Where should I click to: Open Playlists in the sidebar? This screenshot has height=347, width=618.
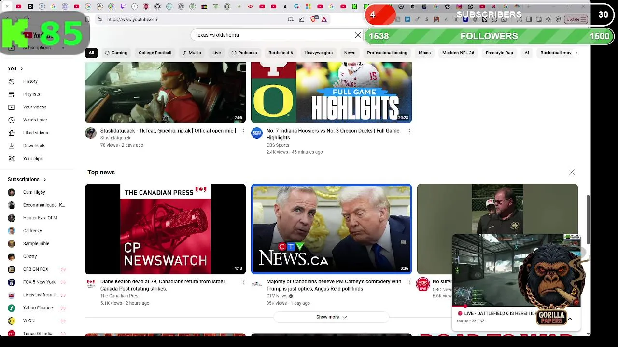31,94
